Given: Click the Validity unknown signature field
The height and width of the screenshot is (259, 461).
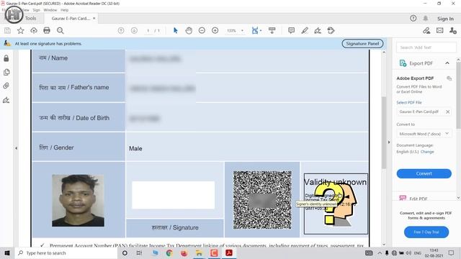Looking at the screenshot, I should [336, 204].
